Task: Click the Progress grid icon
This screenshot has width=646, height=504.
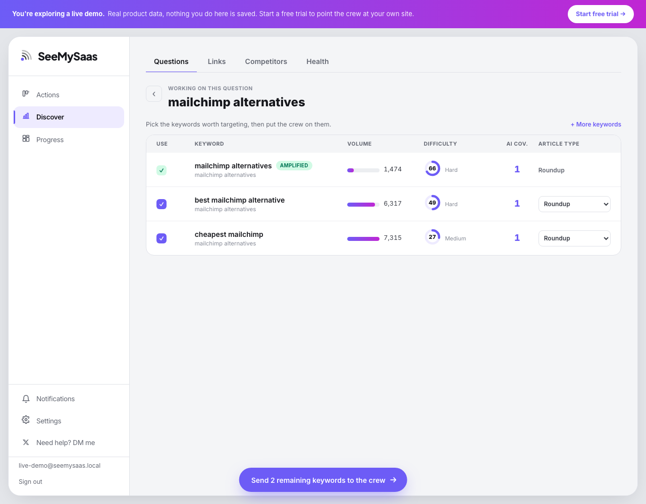Action: click(26, 139)
